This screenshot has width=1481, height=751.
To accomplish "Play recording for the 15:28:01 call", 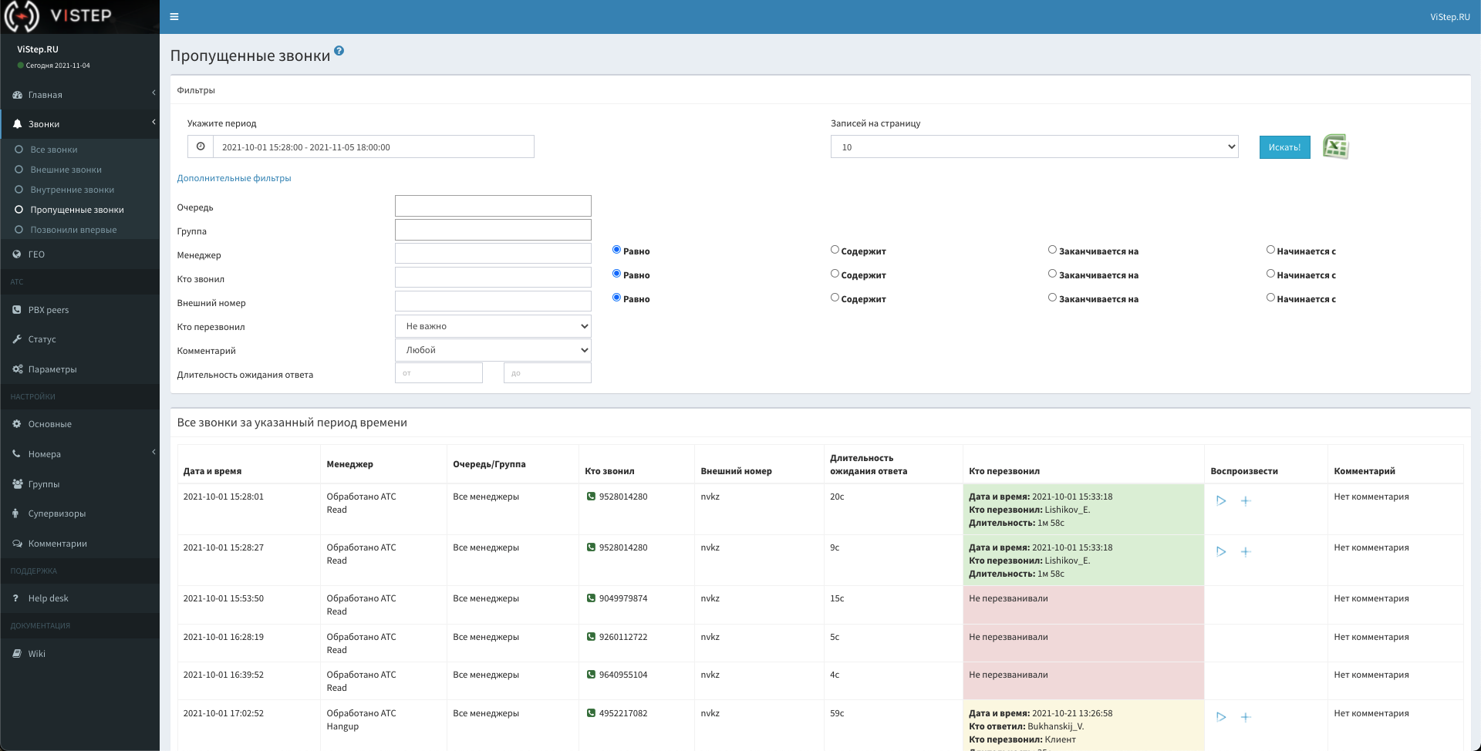I will tap(1221, 500).
